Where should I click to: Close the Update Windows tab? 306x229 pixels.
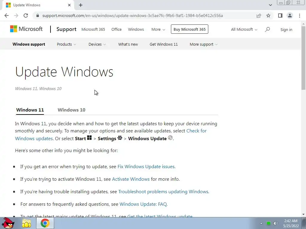(69, 5)
